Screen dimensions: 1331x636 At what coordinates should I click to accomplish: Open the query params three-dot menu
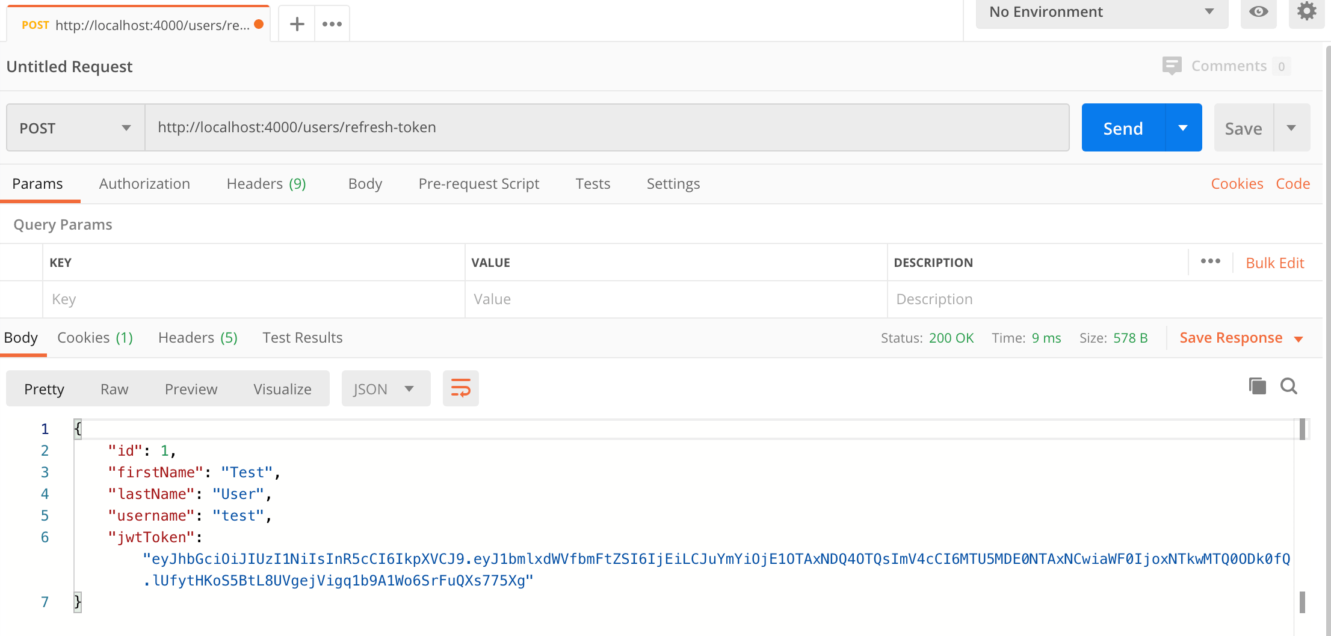(1210, 261)
